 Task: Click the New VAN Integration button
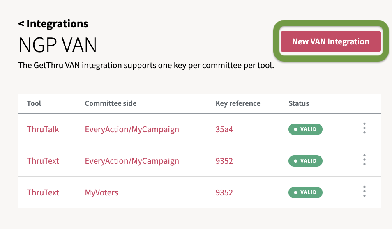tap(330, 41)
